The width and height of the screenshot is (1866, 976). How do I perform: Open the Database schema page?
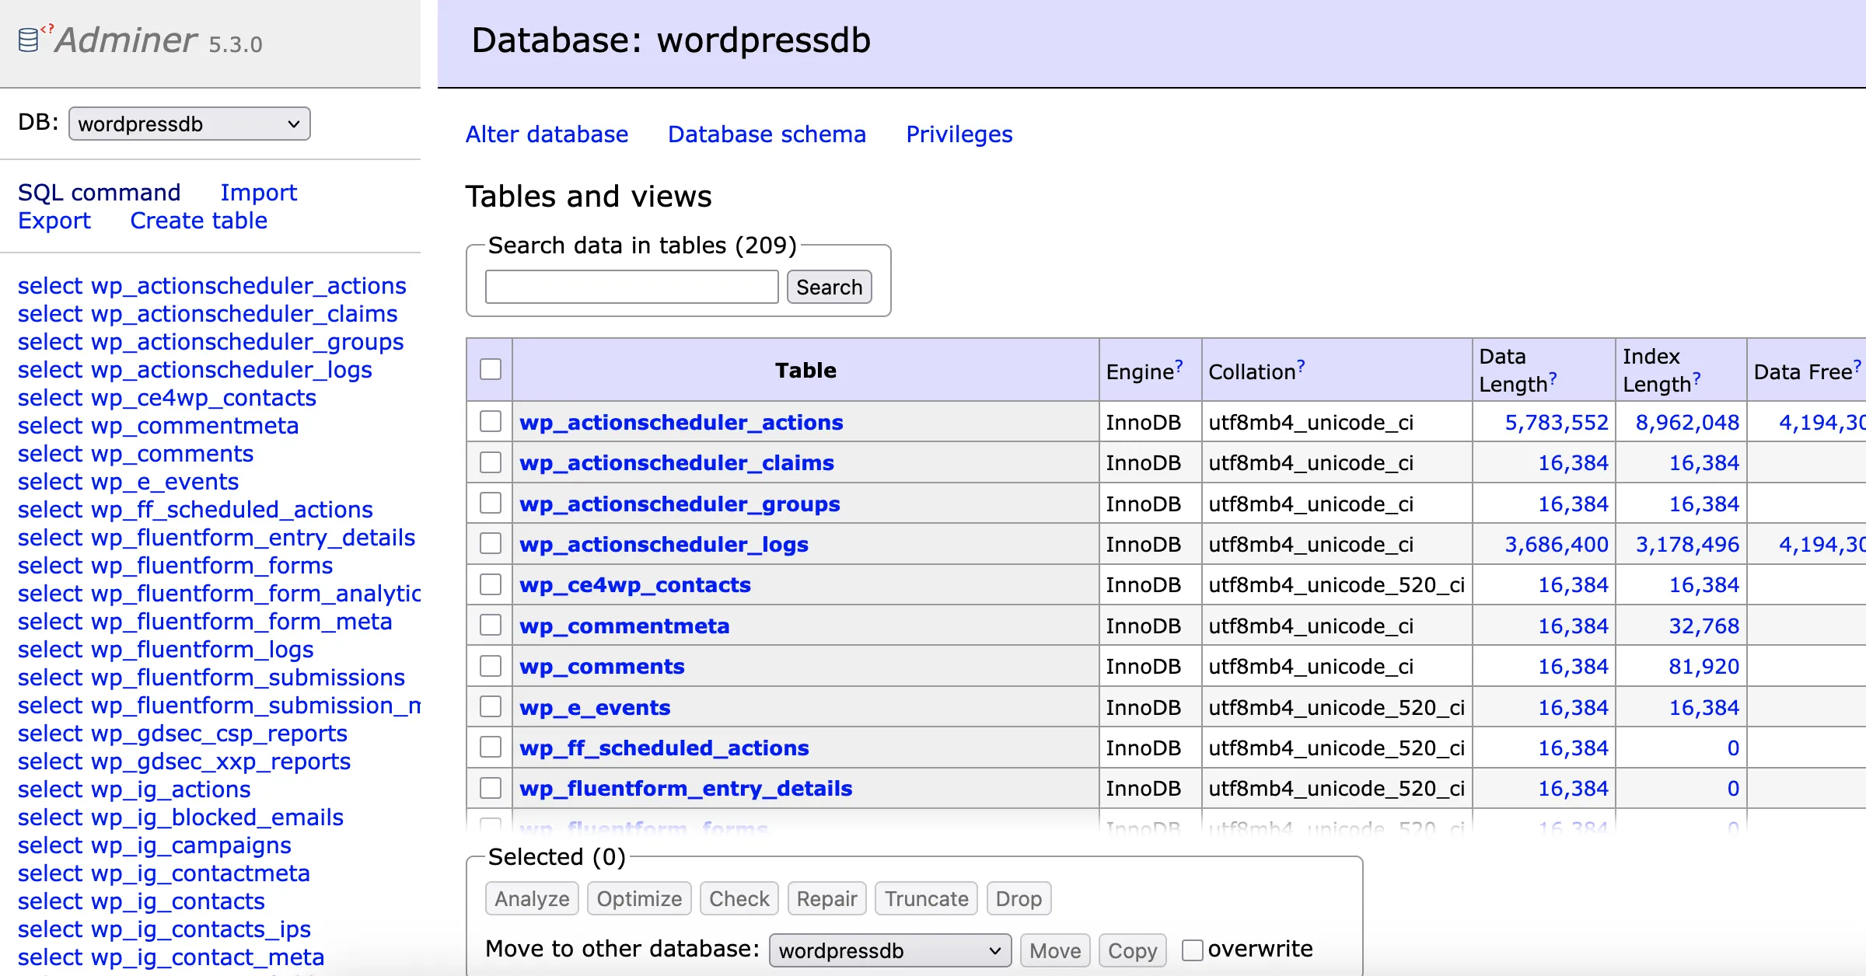[767, 134]
